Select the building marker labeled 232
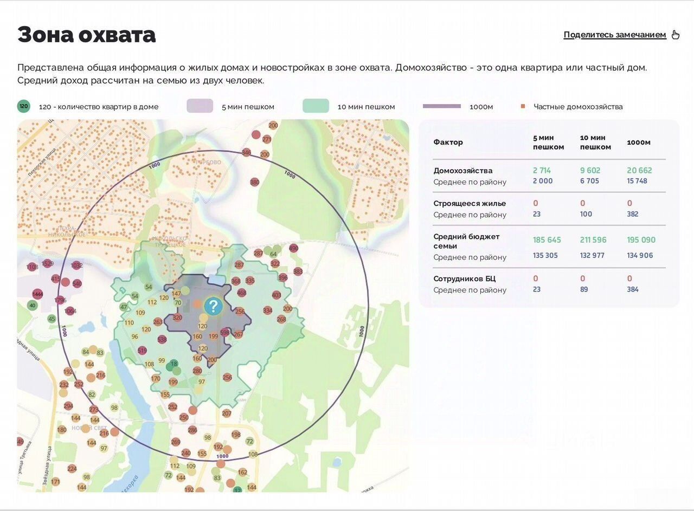 (64, 385)
